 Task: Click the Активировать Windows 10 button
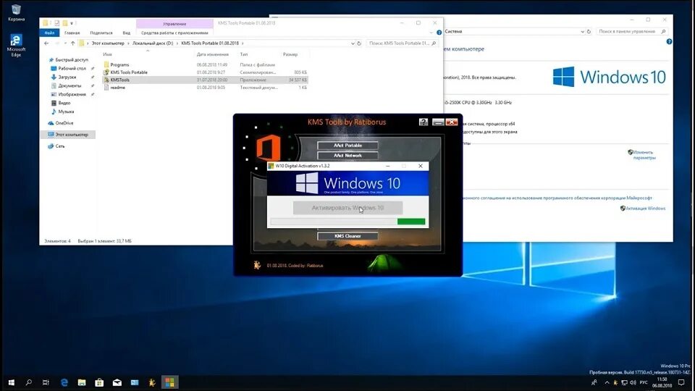[x=347, y=208]
